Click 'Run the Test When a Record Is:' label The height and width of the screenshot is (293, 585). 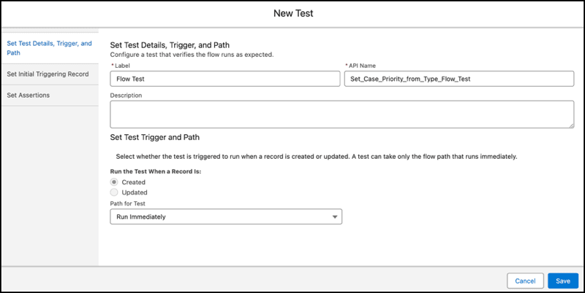156,172
